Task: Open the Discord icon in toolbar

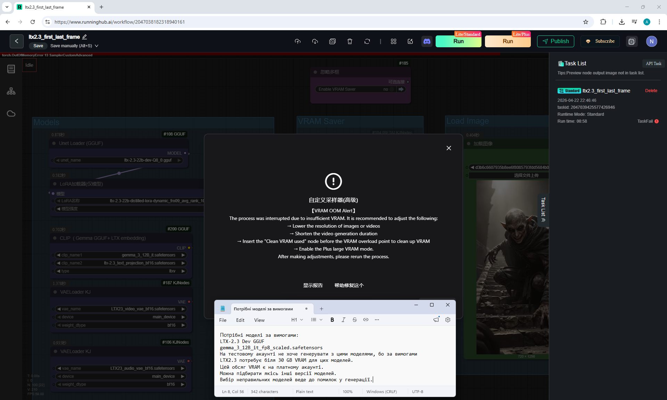Action: [x=427, y=41]
